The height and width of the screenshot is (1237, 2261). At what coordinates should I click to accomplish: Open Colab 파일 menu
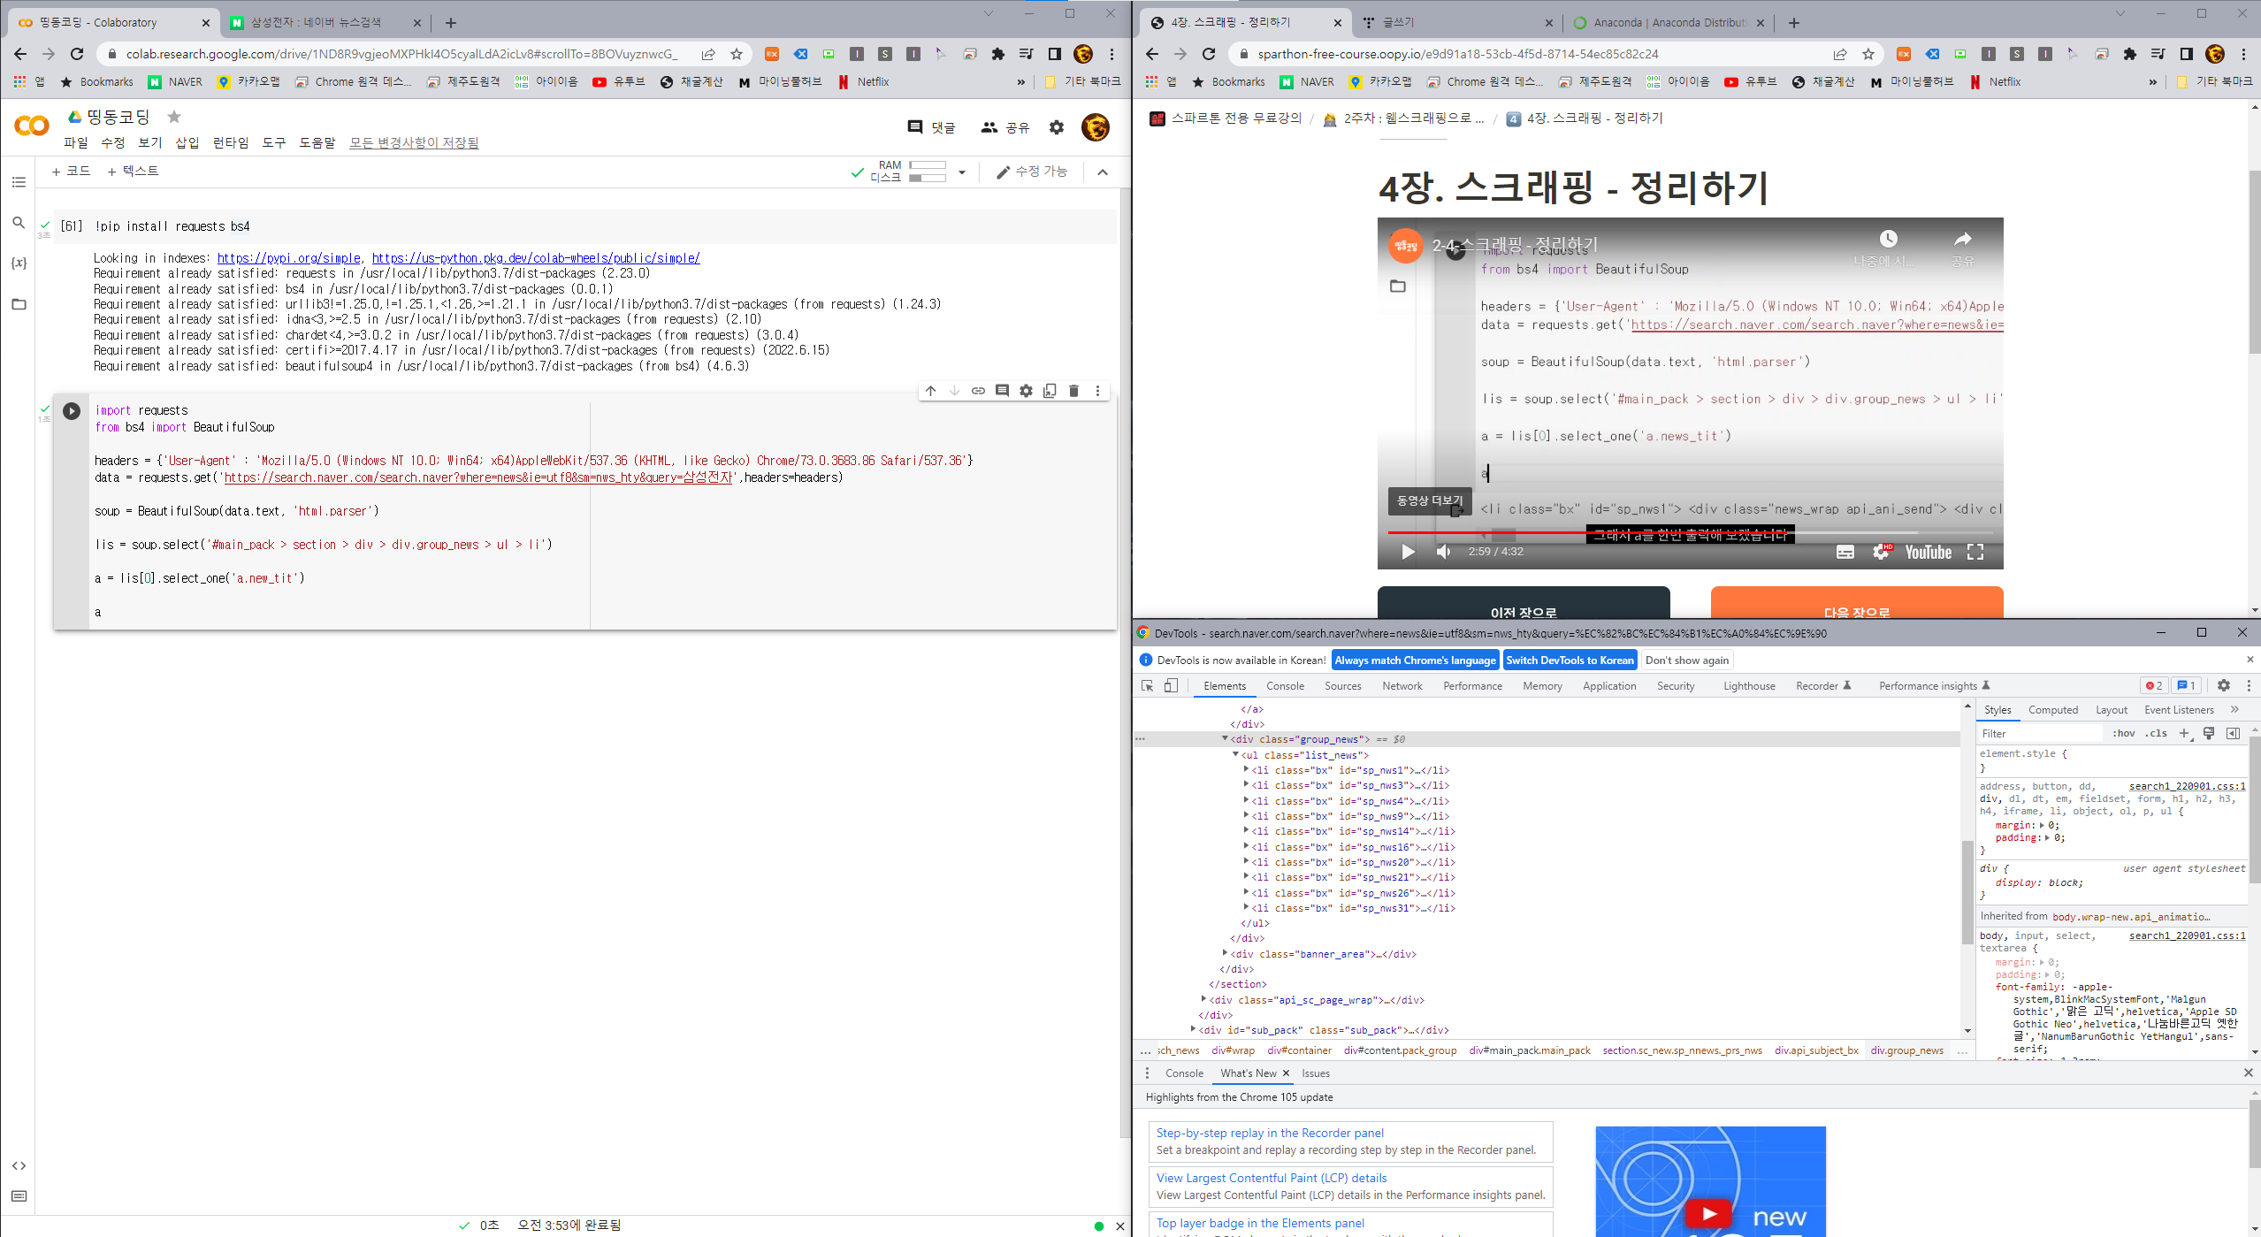[75, 142]
